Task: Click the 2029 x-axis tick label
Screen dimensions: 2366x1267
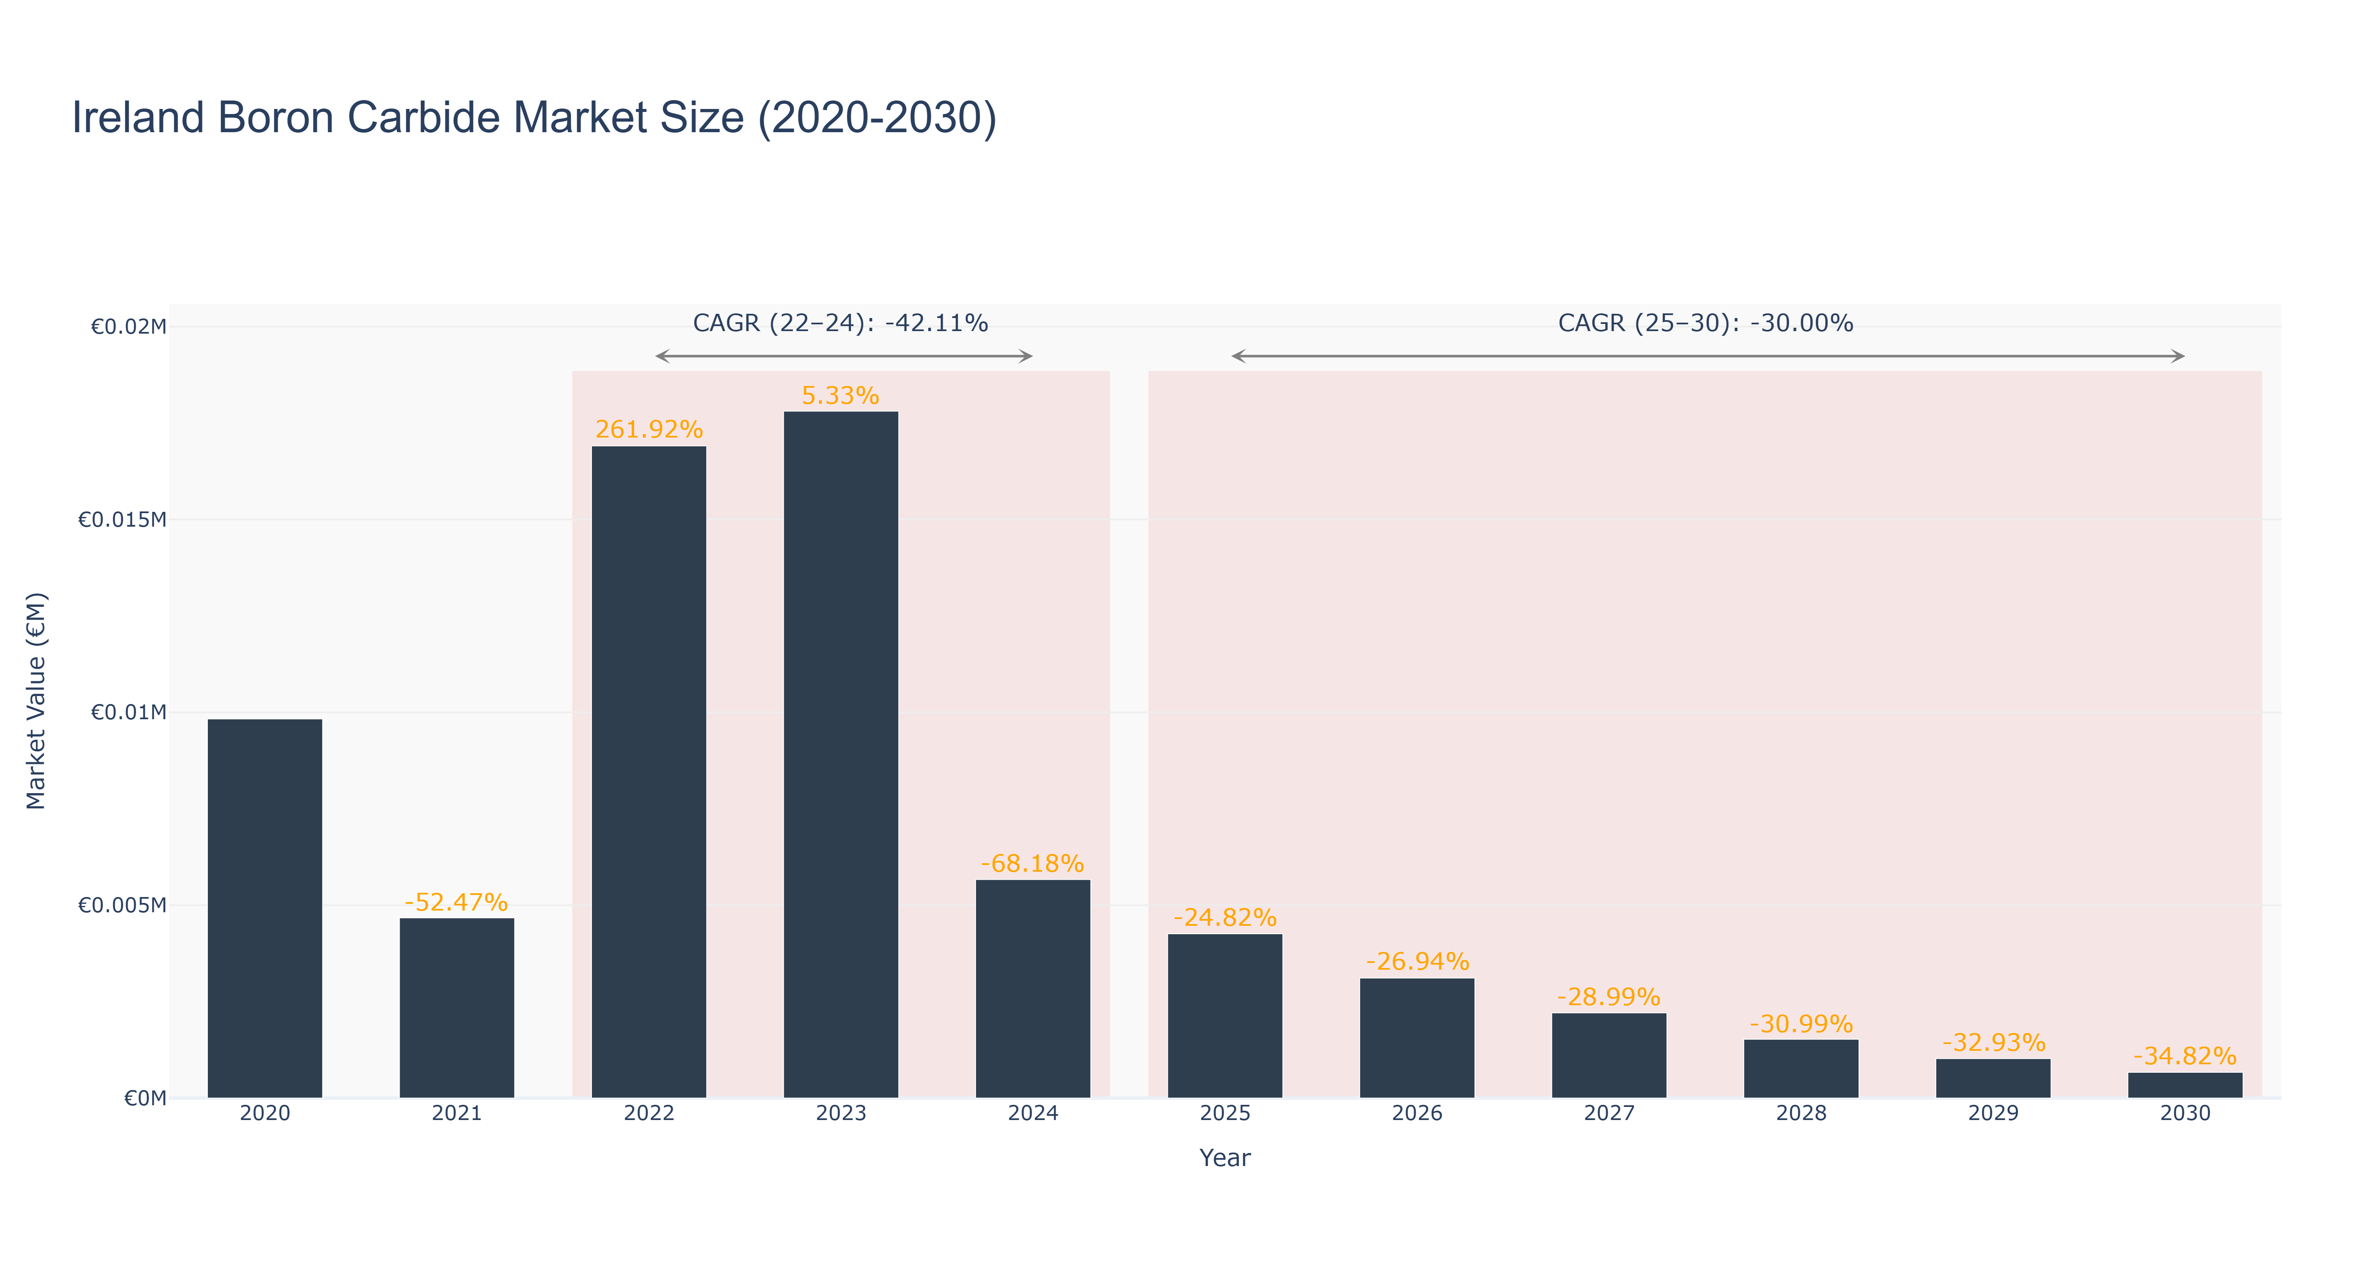Action: [1993, 1114]
